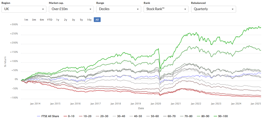Select the 1m time range

pyautogui.click(x=26, y=20)
